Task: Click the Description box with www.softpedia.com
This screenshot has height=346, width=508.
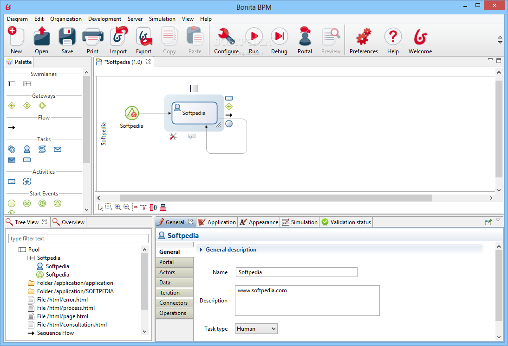Action: [x=307, y=301]
